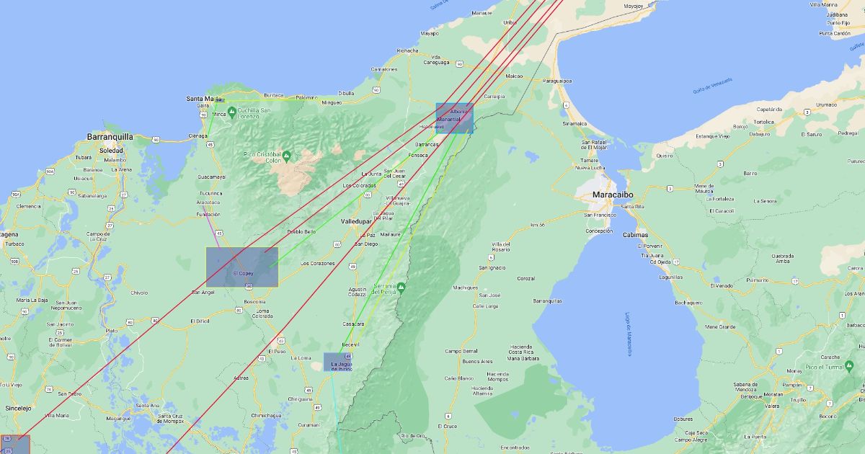
Task: Click the Maicao town label
Action: (514, 75)
